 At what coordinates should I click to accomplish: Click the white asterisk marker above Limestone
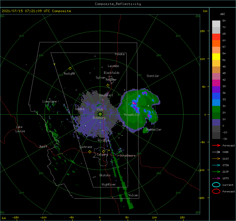[50, 99]
